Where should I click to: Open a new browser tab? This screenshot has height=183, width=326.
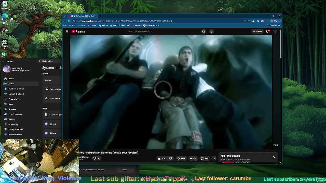[x=100, y=16]
